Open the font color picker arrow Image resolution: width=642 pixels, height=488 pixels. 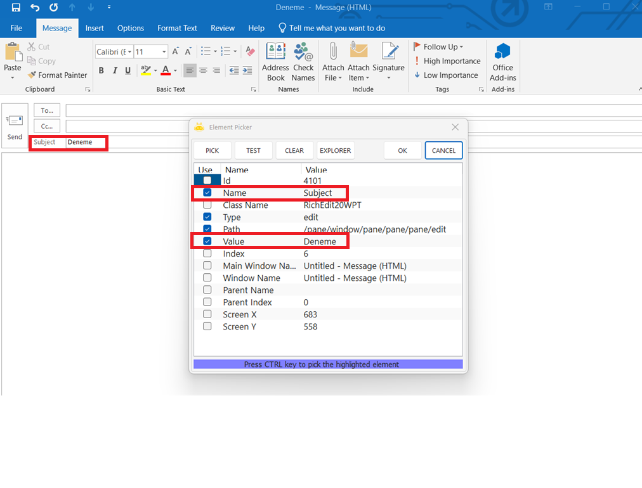(176, 70)
